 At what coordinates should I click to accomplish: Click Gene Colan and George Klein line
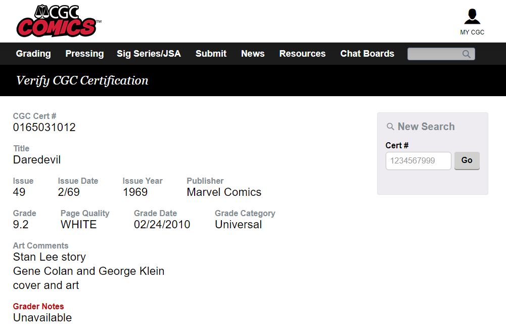(89, 271)
